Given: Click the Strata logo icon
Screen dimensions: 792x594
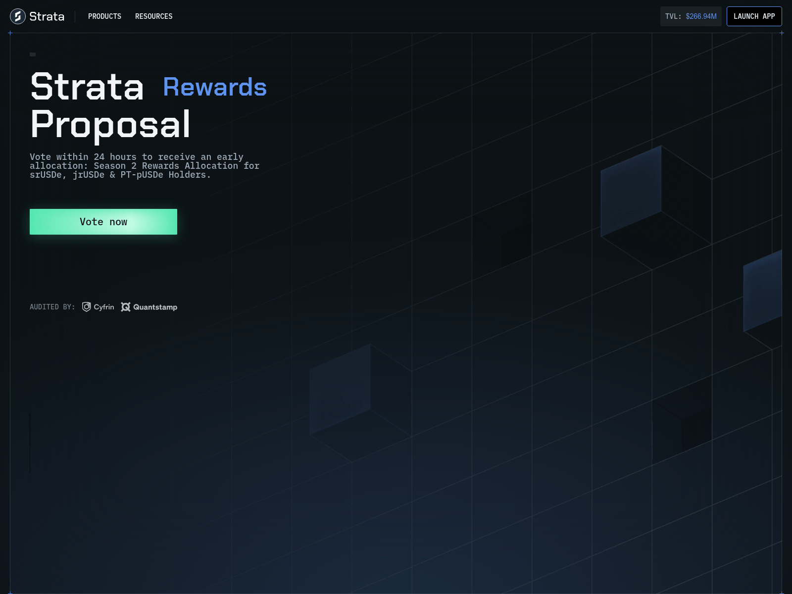Looking at the screenshot, I should click(18, 16).
